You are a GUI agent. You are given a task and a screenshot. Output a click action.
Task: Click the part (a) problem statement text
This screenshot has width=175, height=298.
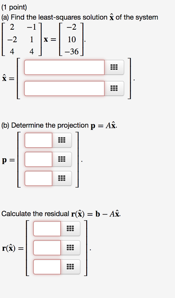point(79,17)
